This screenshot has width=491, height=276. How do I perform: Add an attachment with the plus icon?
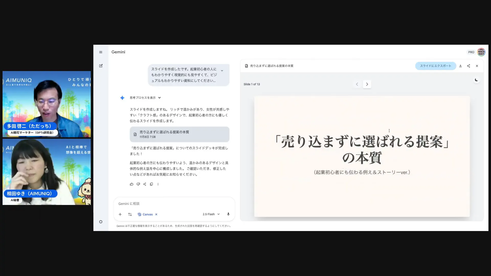pyautogui.click(x=120, y=214)
